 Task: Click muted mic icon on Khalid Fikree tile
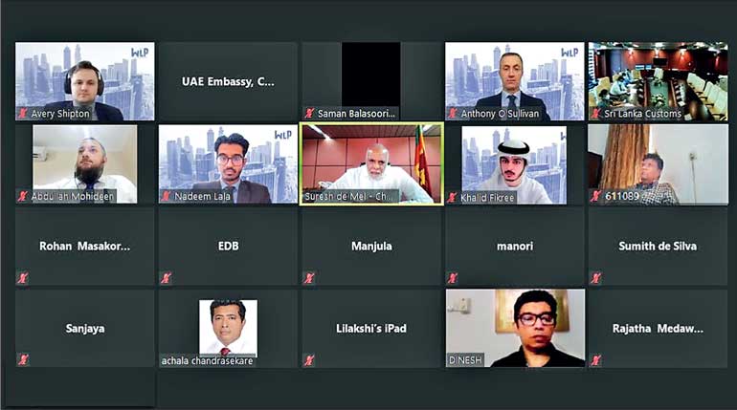click(x=452, y=198)
